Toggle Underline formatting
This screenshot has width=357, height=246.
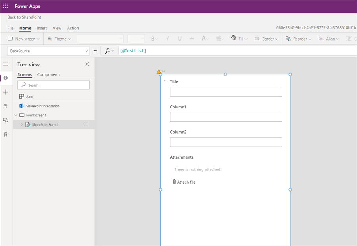point(180,39)
